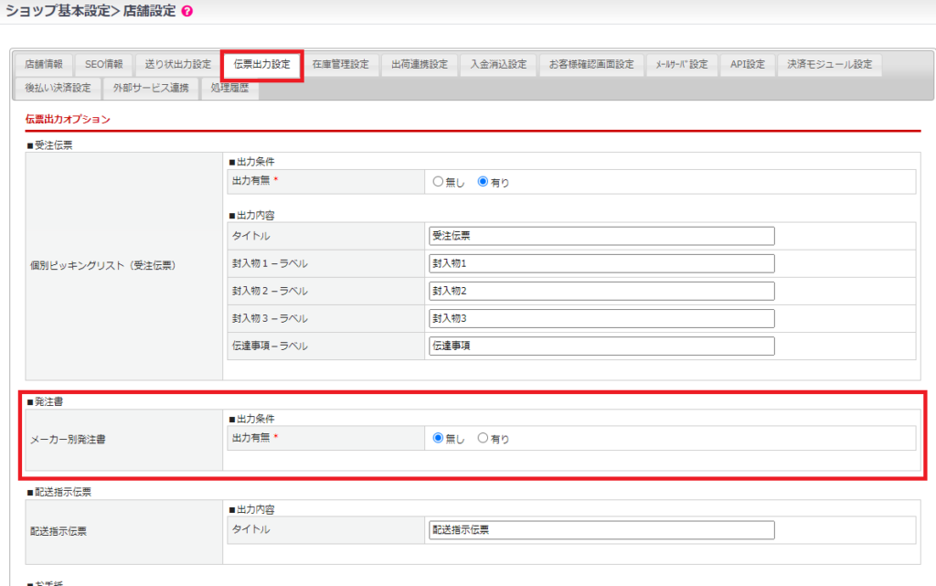The height and width of the screenshot is (586, 936).
Task: Open the 処理履歴 tab
Action: [229, 89]
